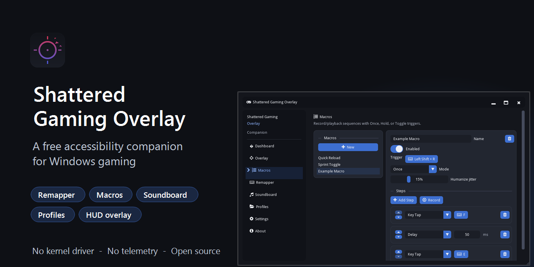Select Example Macro in the macros list
The image size is (534, 267).
click(x=348, y=171)
